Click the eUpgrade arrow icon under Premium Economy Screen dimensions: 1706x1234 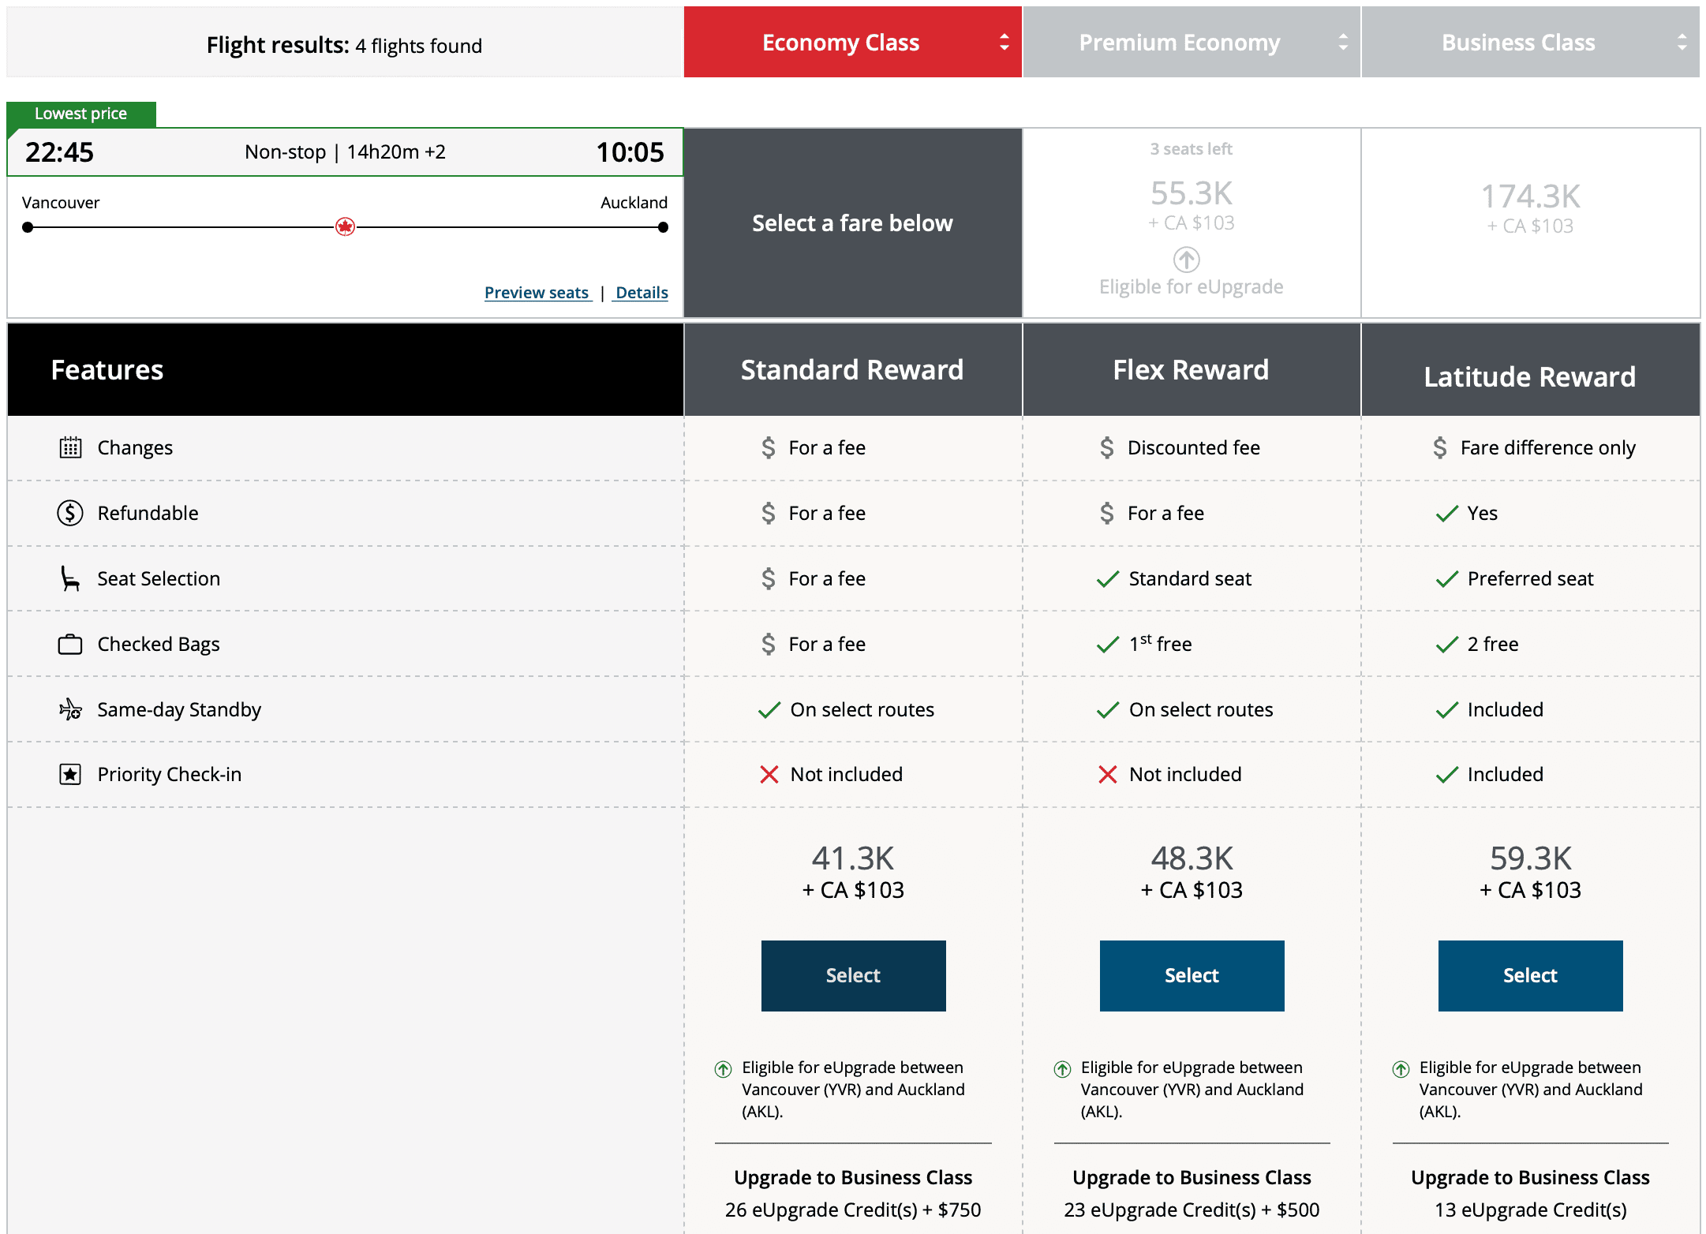[1186, 259]
